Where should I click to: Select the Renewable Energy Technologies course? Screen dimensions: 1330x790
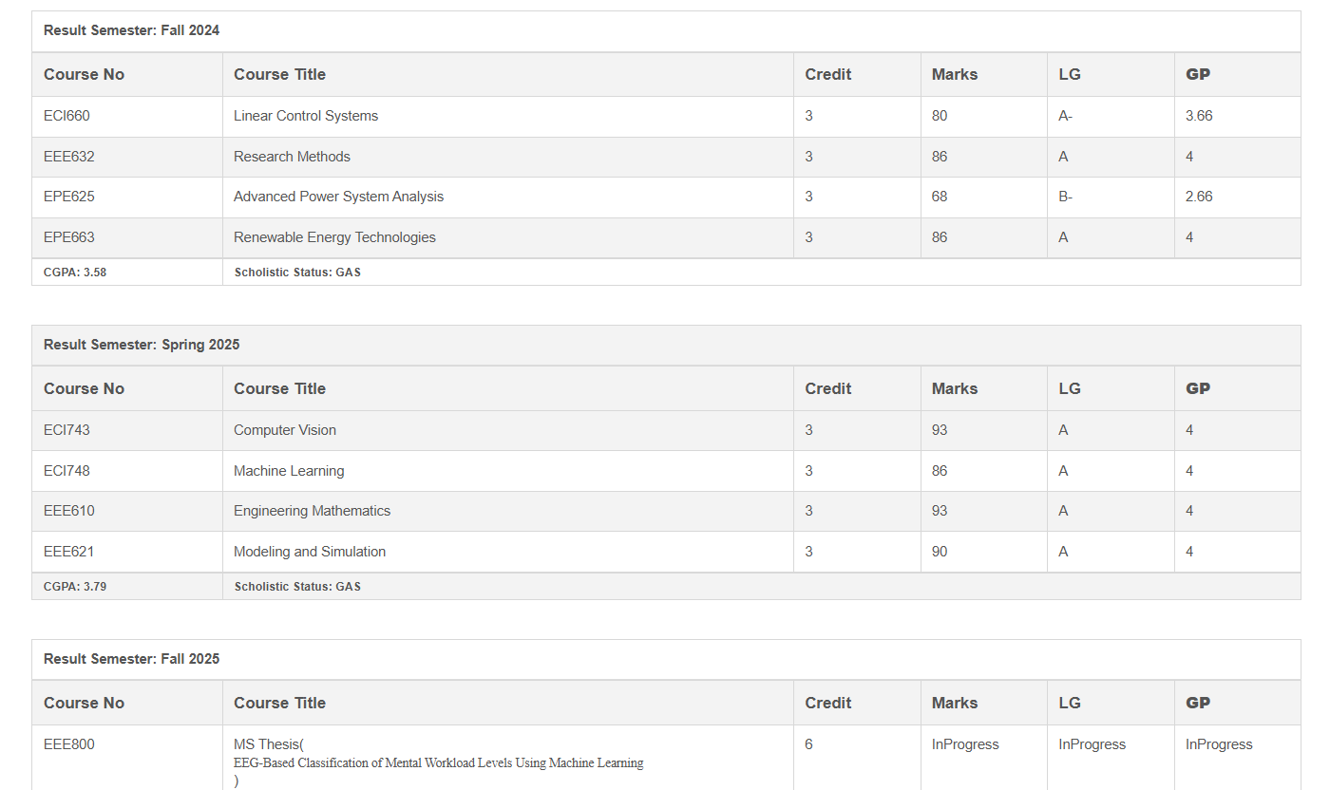click(x=334, y=237)
